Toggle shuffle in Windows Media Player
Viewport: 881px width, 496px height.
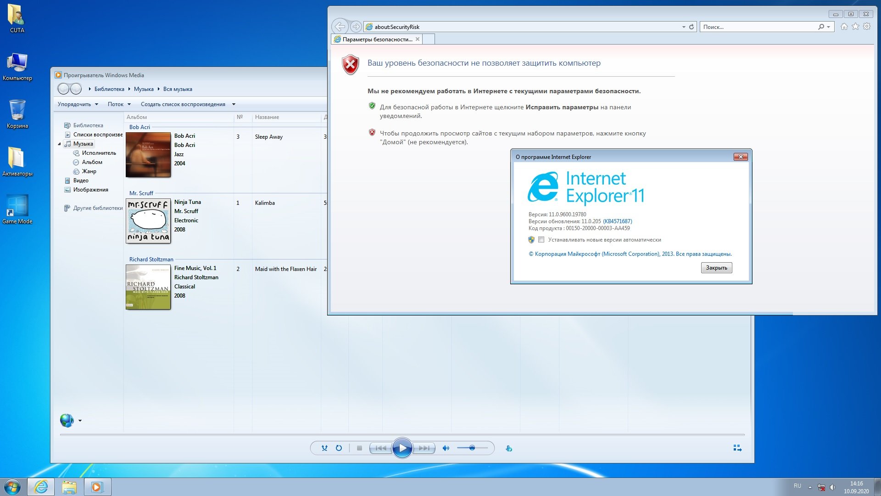pyautogui.click(x=324, y=448)
